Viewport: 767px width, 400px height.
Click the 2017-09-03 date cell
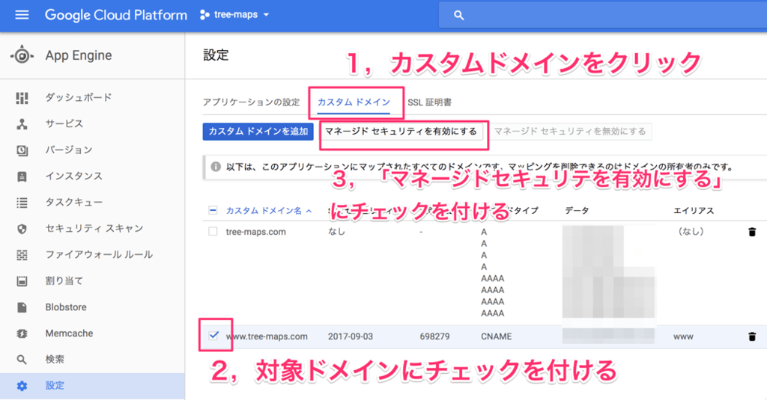[351, 336]
